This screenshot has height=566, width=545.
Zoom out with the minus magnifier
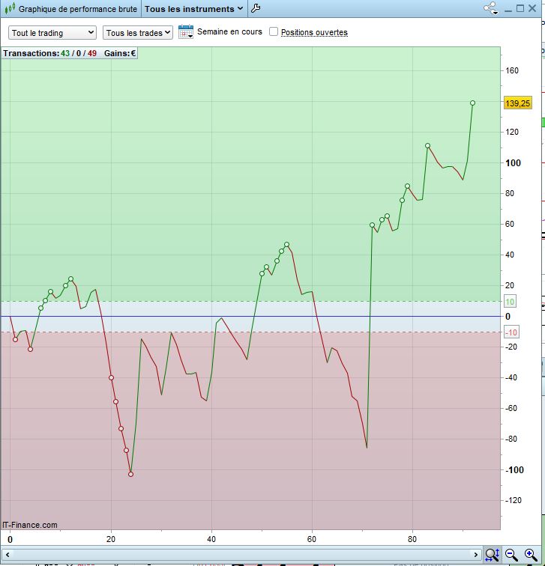pos(511,554)
